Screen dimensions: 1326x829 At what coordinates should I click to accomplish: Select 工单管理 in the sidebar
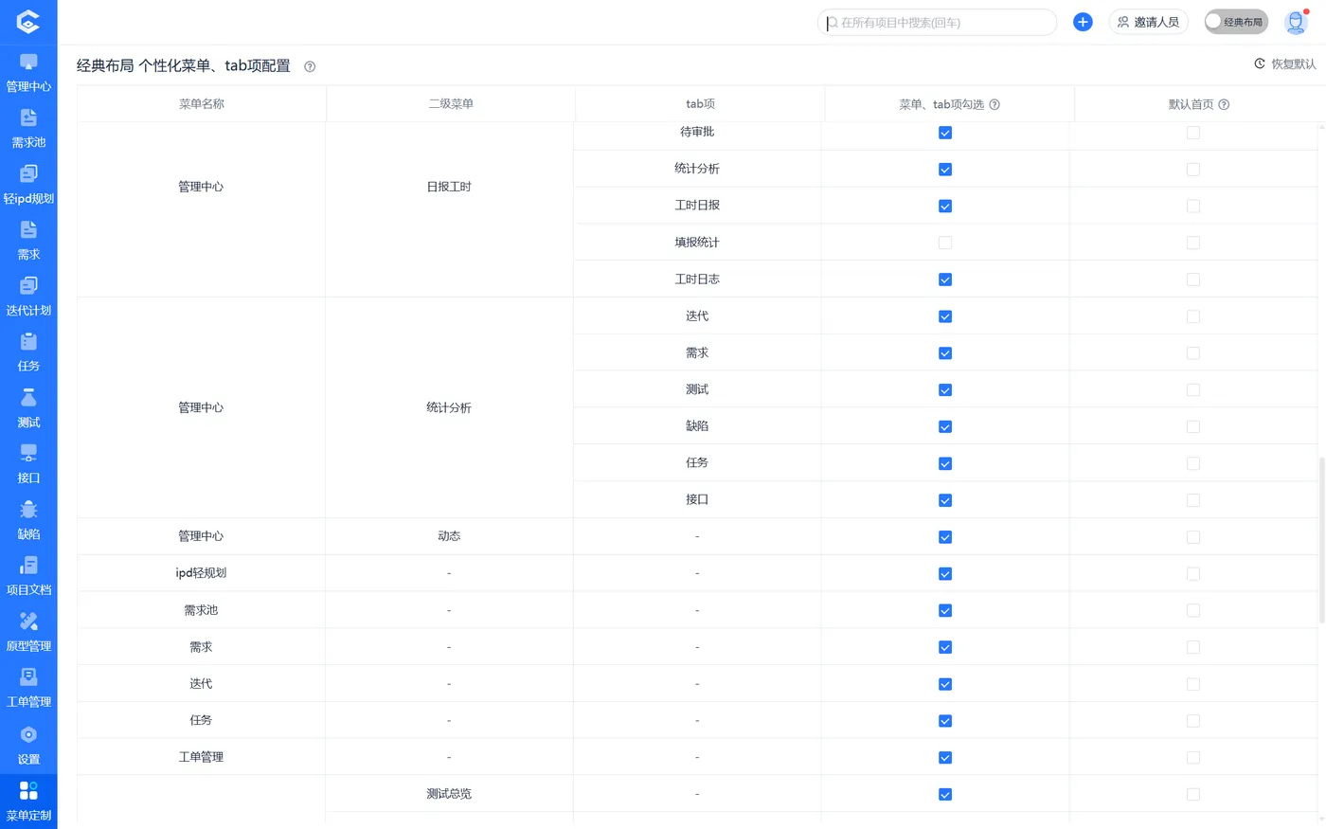coord(28,687)
